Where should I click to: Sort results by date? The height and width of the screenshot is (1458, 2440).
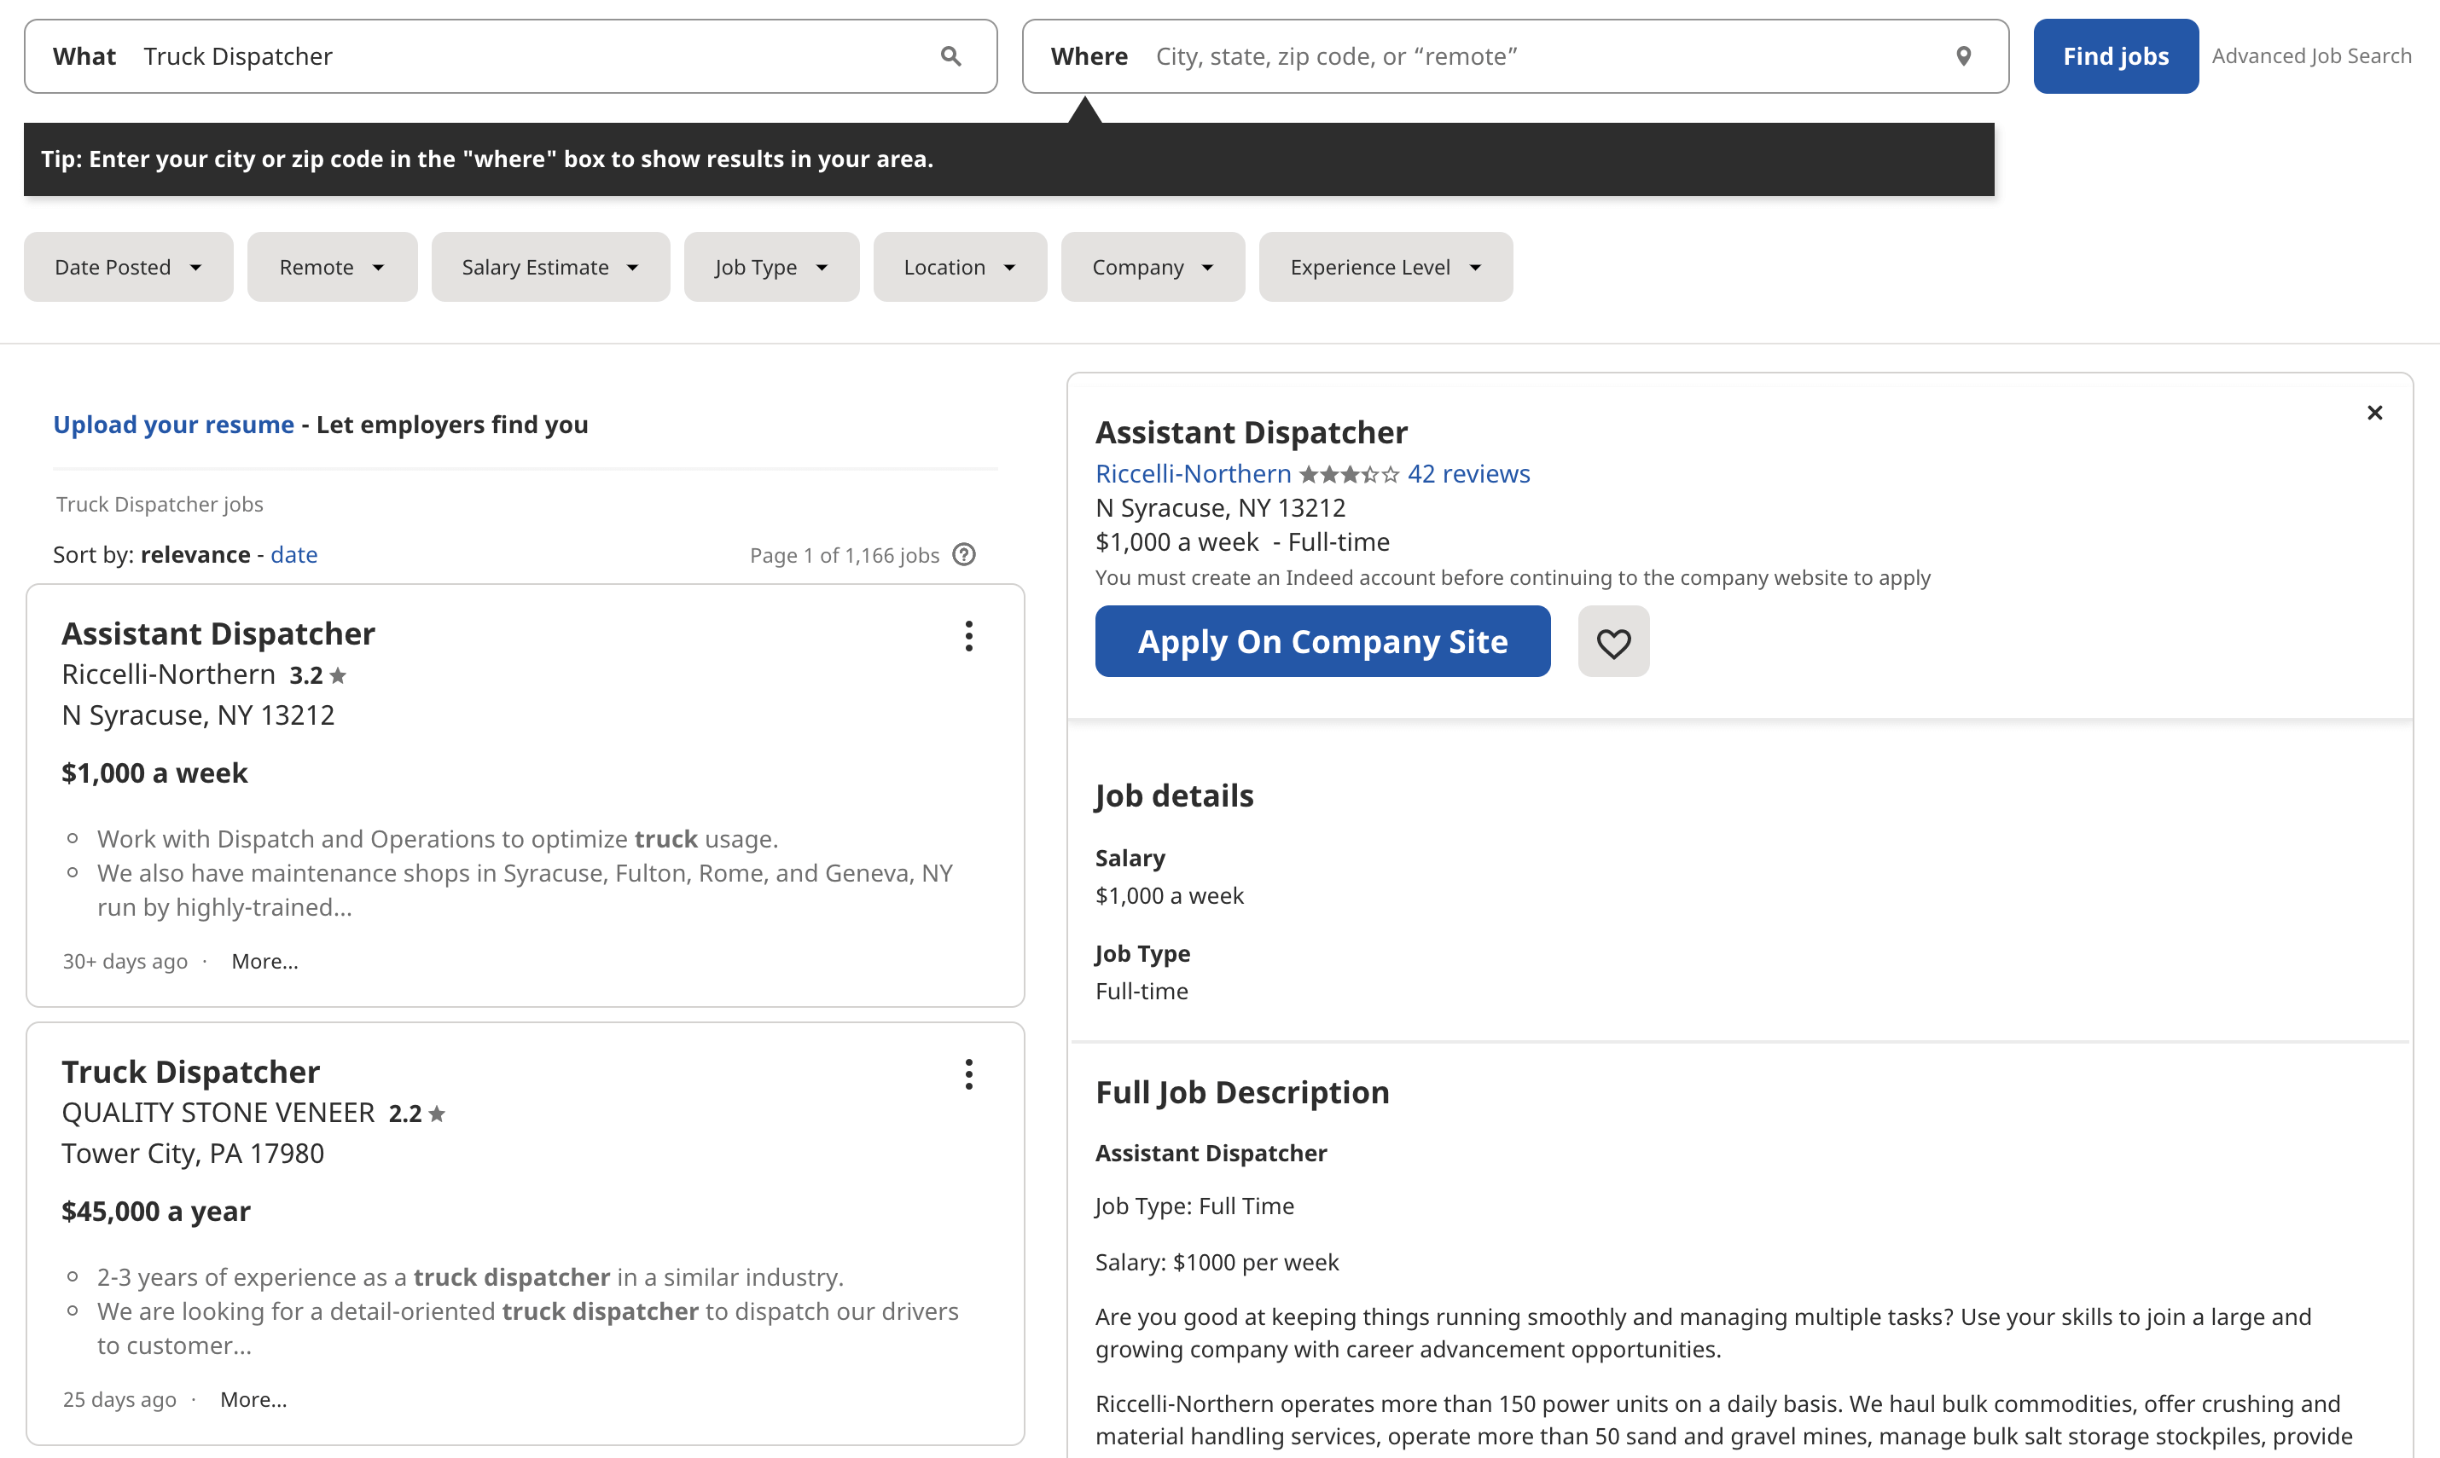tap(294, 555)
